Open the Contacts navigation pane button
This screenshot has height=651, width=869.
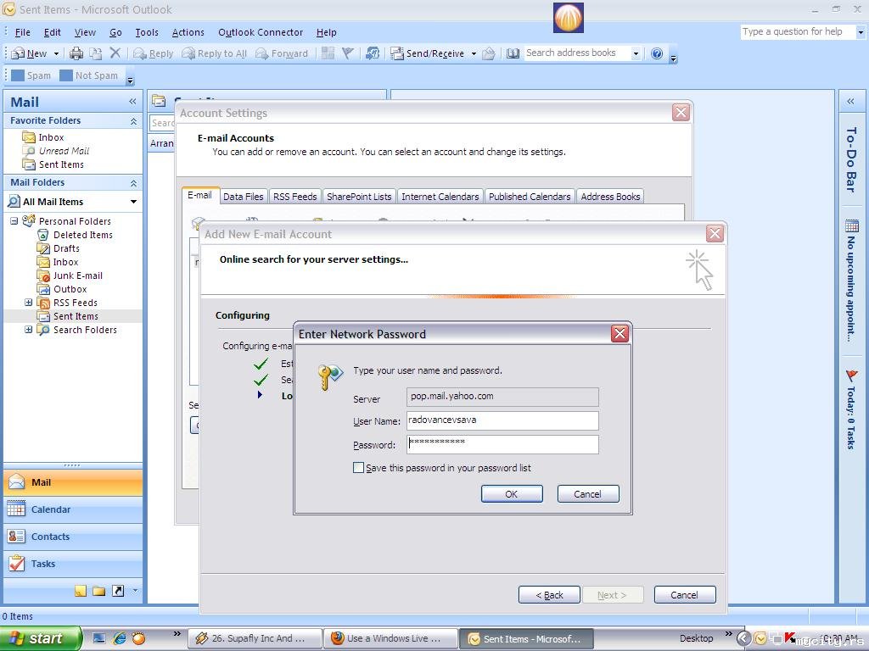[73, 537]
